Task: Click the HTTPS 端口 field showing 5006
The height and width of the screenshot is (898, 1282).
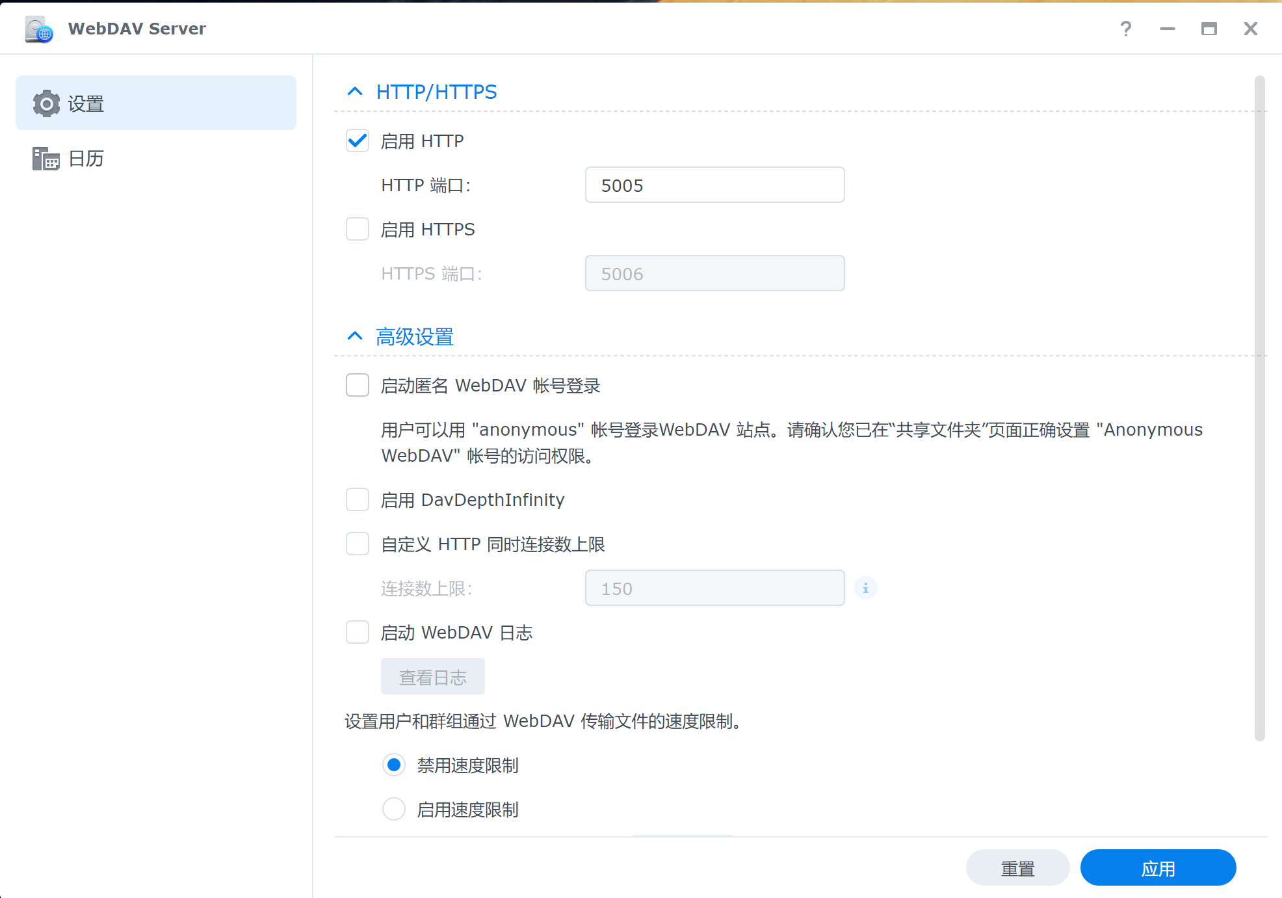Action: (715, 273)
